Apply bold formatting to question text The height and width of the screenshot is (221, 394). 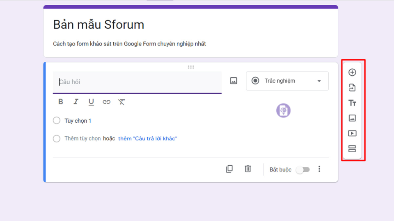pyautogui.click(x=61, y=102)
